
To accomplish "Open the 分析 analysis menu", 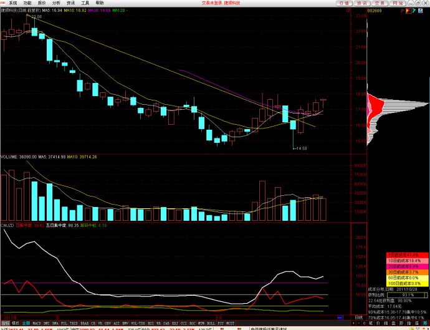I will click(x=57, y=3).
